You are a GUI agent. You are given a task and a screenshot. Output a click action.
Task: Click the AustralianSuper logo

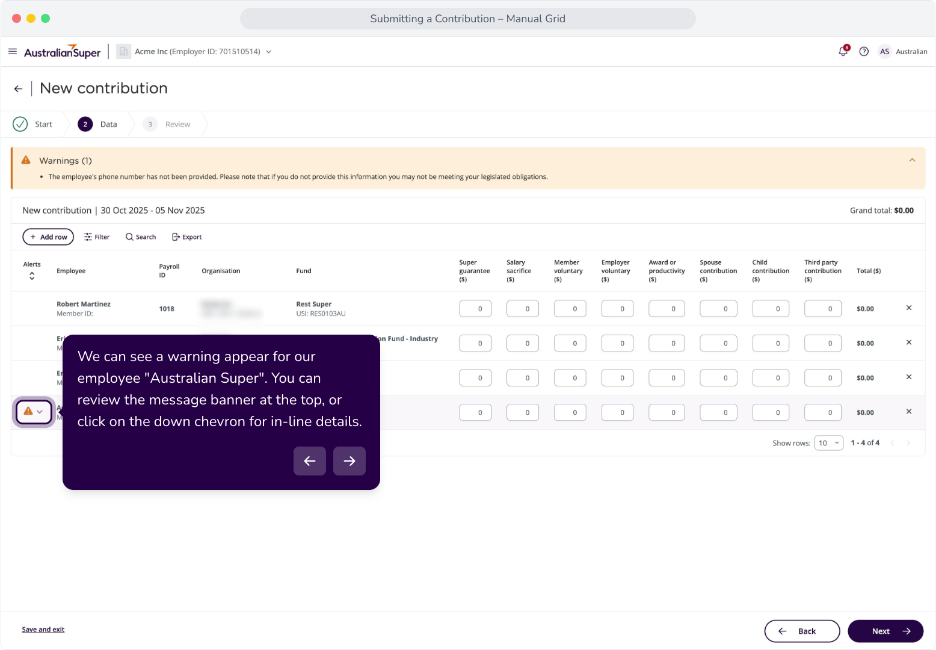pos(62,52)
